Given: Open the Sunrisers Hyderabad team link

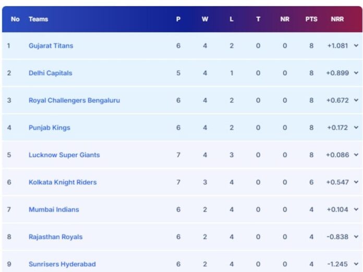Looking at the screenshot, I should pos(62,264).
